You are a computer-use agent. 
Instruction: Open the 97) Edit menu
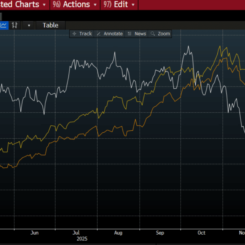coord(119,5)
